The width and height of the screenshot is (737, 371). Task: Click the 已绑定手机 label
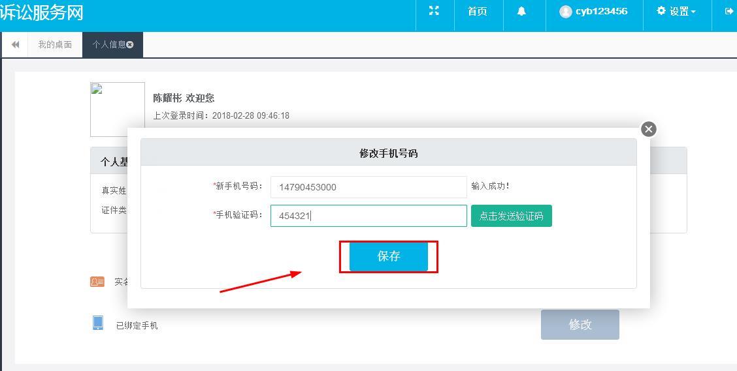click(137, 325)
